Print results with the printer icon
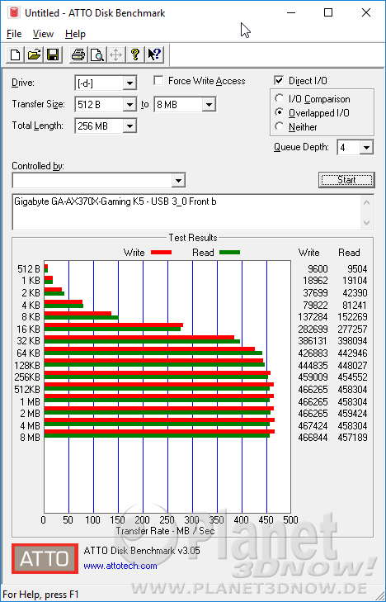 point(78,55)
